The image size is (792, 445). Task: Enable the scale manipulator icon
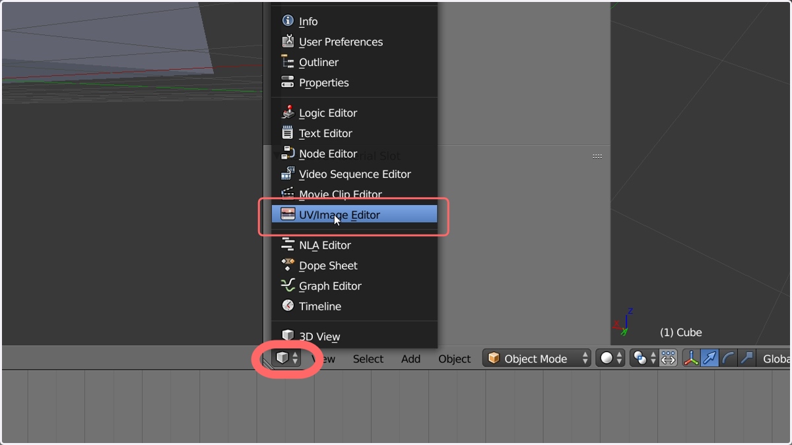[x=746, y=358]
